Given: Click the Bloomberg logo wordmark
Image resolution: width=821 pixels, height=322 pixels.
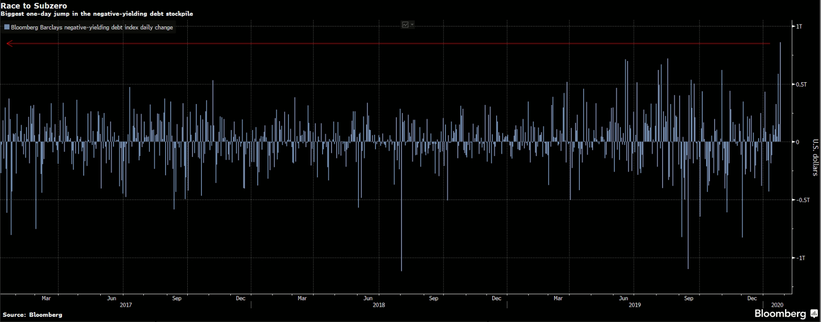Looking at the screenshot, I should coord(780,313).
